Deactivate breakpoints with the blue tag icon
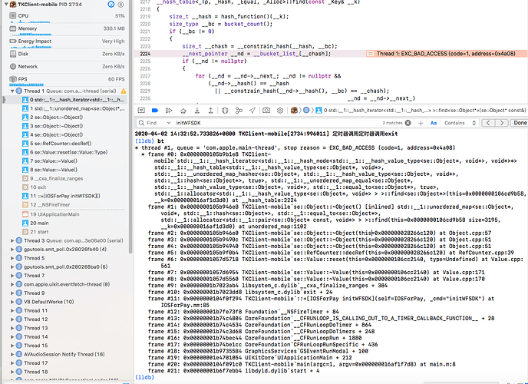 click(x=155, y=110)
